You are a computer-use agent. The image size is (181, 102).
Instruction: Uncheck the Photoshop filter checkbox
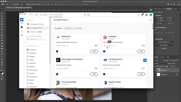click(27, 50)
